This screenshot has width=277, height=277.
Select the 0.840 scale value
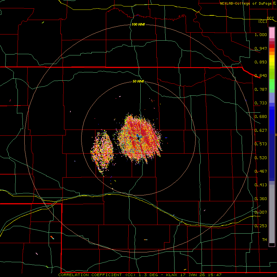[261, 76]
